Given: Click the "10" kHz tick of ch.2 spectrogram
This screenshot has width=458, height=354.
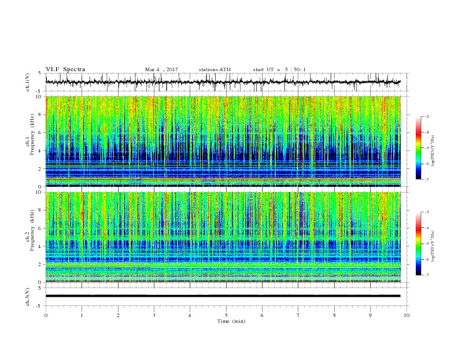Looking at the screenshot, I should pyautogui.click(x=39, y=192).
